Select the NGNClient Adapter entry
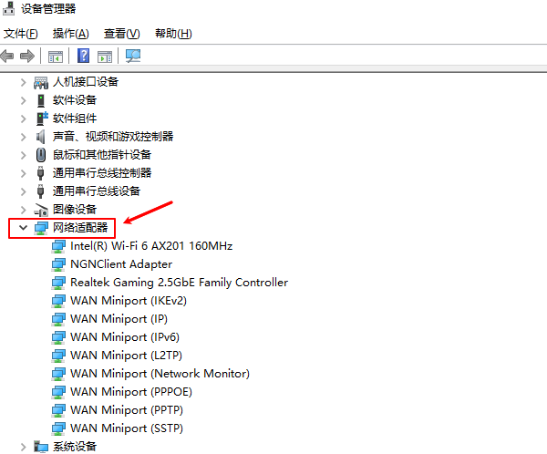 (x=121, y=264)
